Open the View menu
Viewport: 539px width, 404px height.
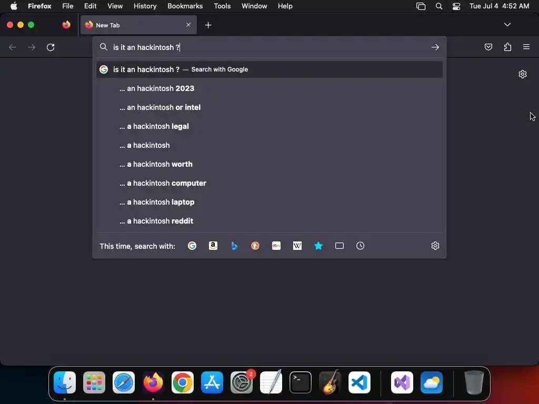click(x=115, y=6)
